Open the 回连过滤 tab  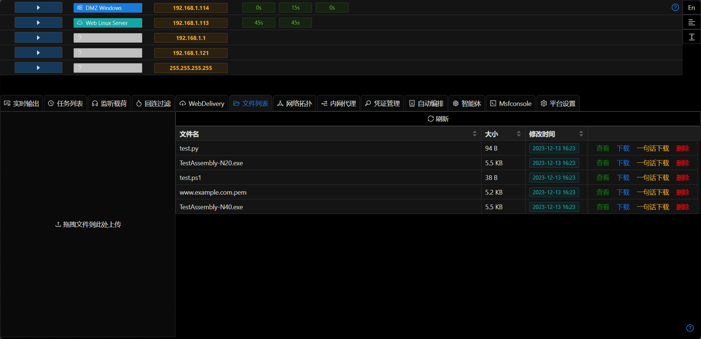153,103
